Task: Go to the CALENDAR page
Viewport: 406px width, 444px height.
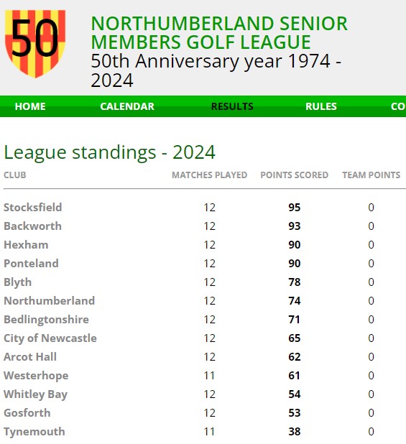Action: pyautogui.click(x=127, y=106)
